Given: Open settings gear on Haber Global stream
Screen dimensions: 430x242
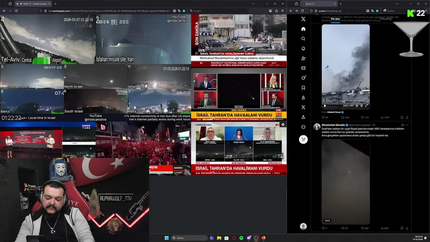Looking at the screenshot, I should click(x=283, y=125).
